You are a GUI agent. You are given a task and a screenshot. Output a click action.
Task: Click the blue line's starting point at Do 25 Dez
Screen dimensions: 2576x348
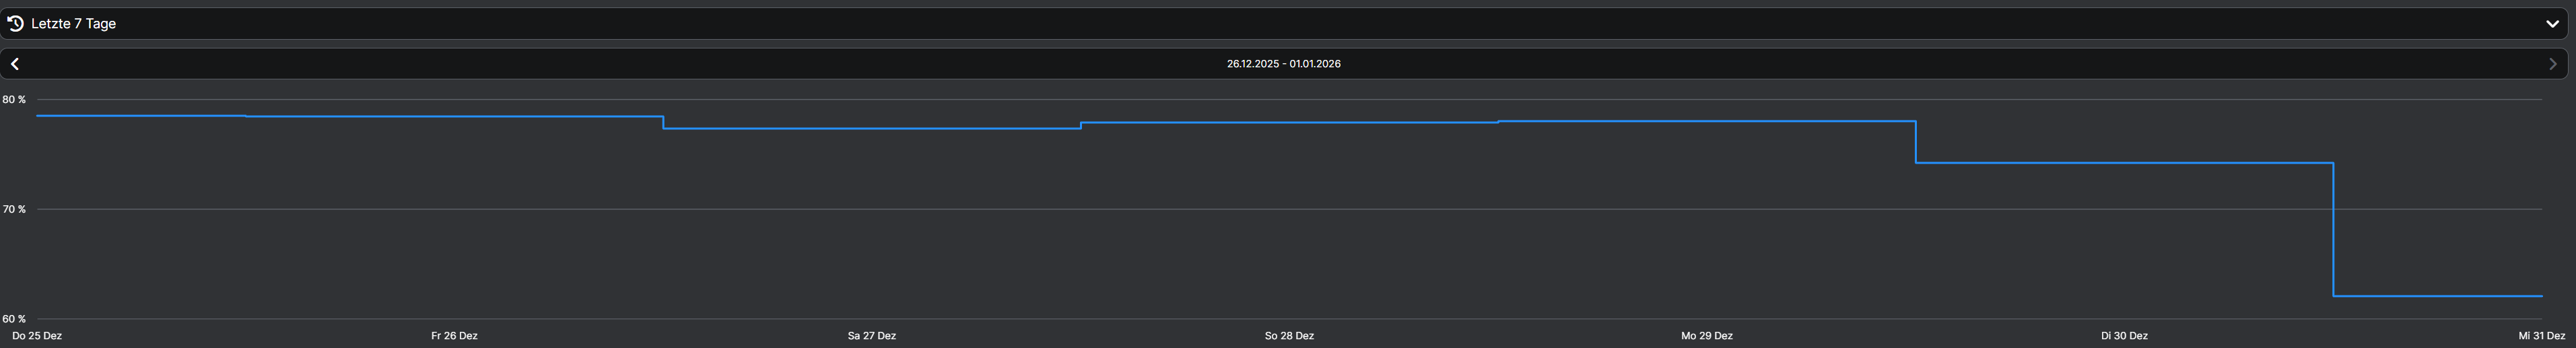[x=38, y=116]
